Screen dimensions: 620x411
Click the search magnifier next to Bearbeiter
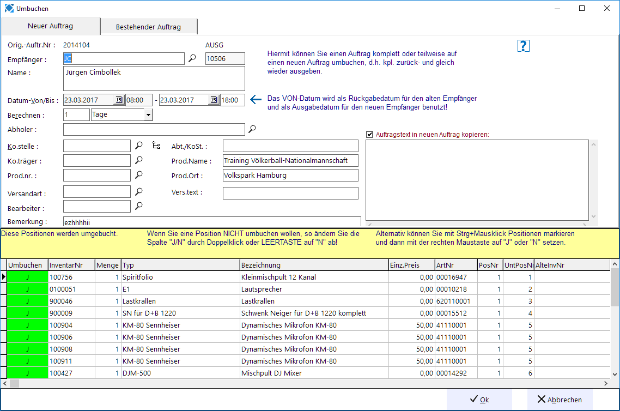(139, 206)
